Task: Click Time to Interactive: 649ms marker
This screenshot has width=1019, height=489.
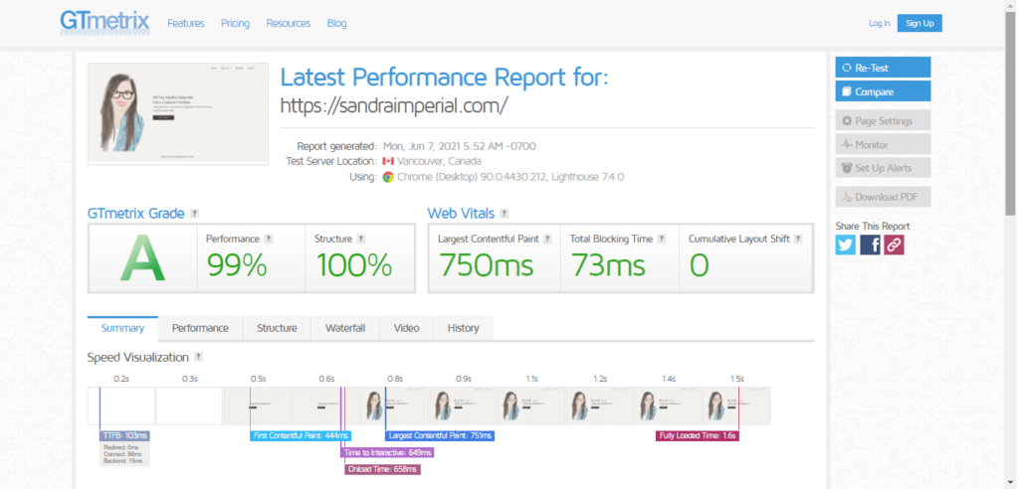Action: coord(387,452)
